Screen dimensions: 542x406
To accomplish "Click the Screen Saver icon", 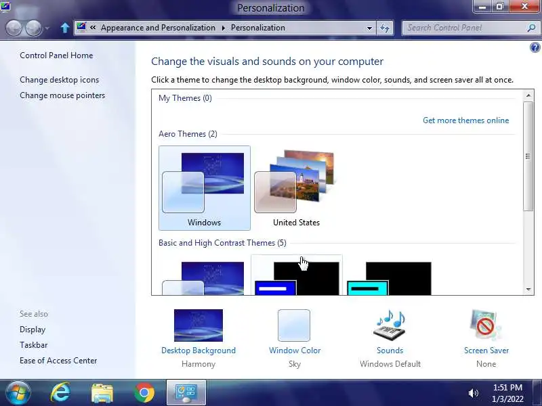I will click(x=486, y=325).
